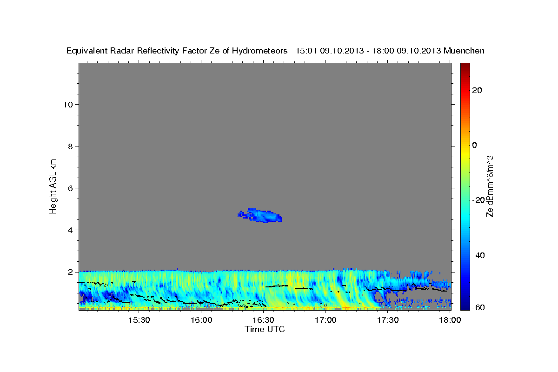The image size is (558, 372).
Task: Click the 15:30 time tick label
Action: click(x=139, y=320)
